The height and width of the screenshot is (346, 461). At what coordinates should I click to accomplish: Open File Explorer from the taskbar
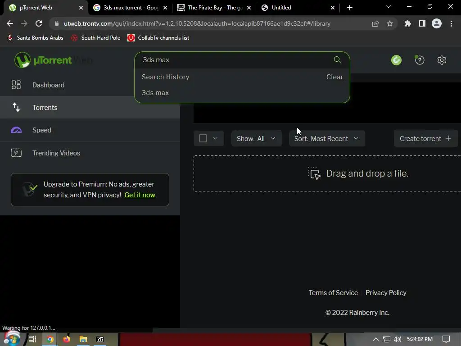coord(83,339)
